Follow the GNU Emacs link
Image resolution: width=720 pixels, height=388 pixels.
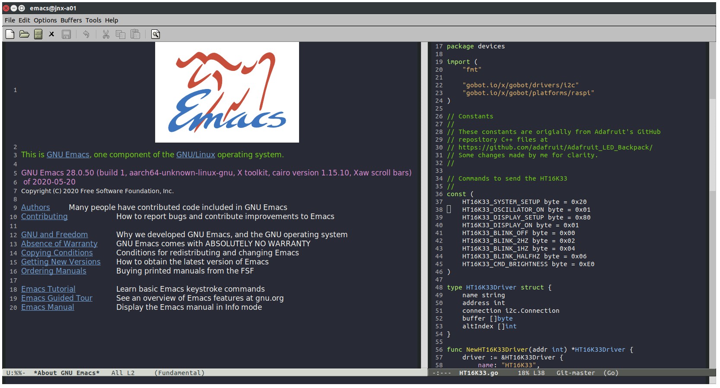point(68,155)
